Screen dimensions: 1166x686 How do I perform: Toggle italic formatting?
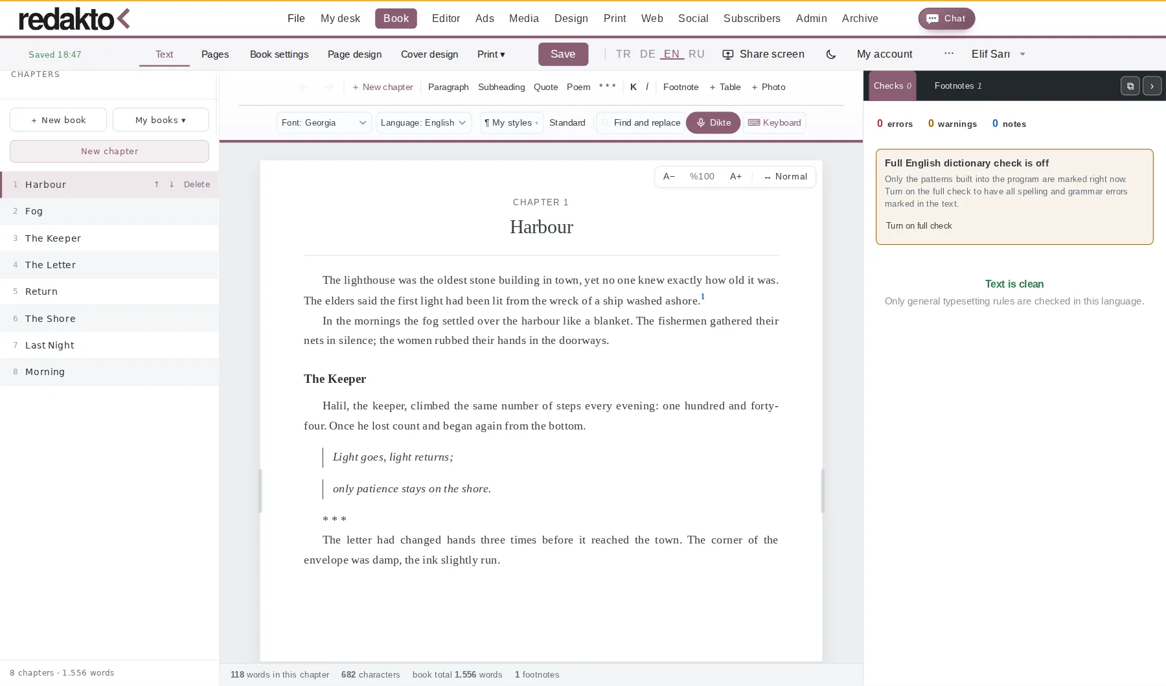[647, 87]
